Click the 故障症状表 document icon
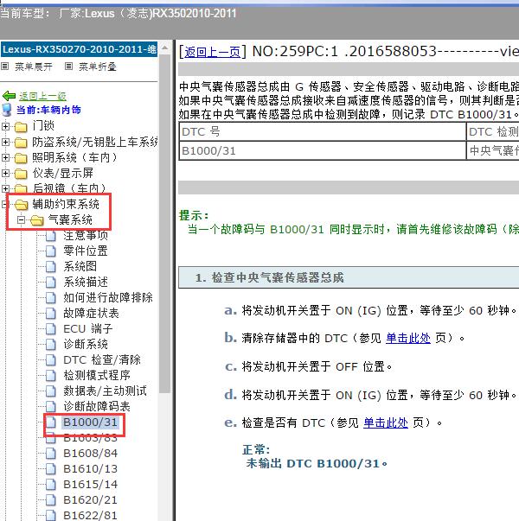The height and width of the screenshot is (521, 519). click(50, 314)
